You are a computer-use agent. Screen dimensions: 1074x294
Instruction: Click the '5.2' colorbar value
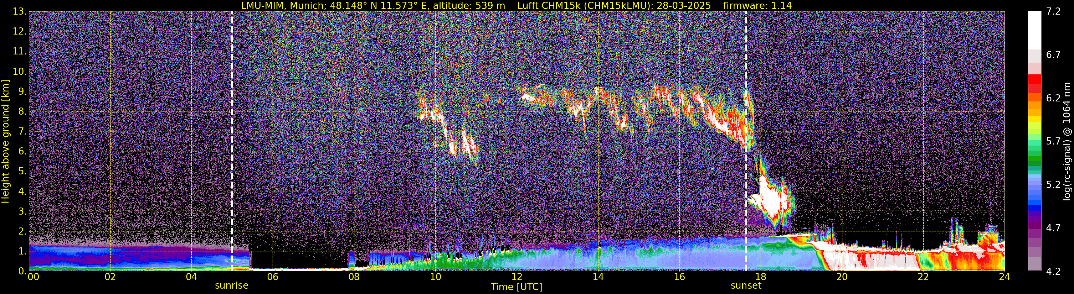1053,185
